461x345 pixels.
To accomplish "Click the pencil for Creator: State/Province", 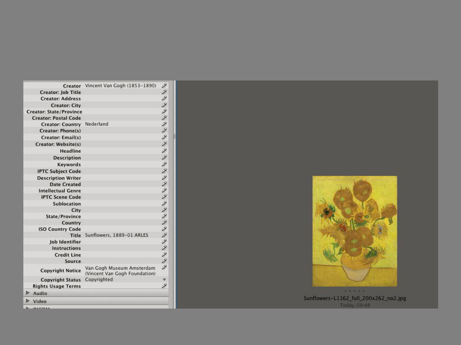I will [x=164, y=111].
